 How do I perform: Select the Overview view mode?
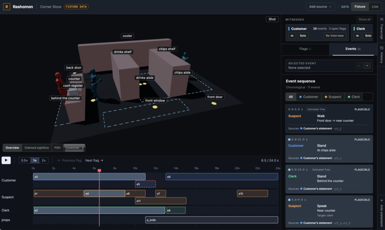pyautogui.click(x=12, y=148)
